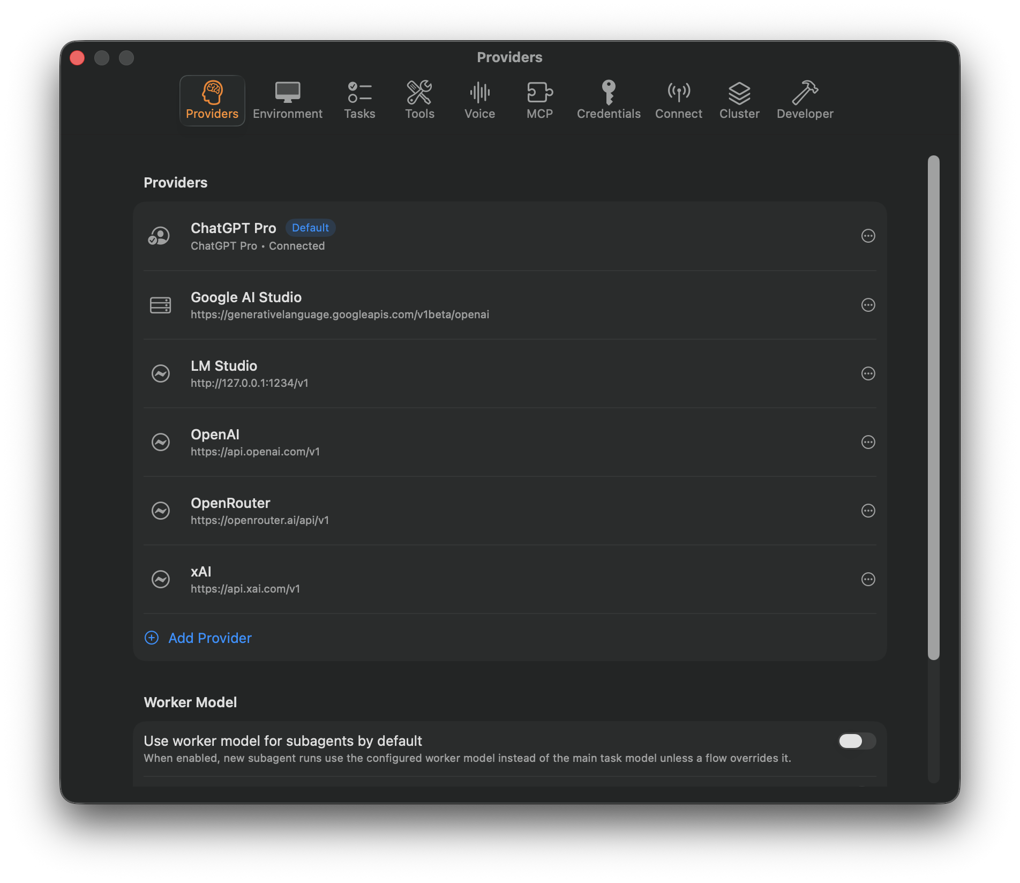
Task: Click the Default badge on ChatGPT Pro
Action: [311, 228]
